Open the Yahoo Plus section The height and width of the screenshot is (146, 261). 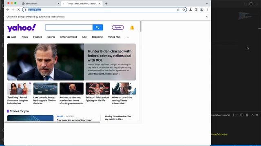(x=114, y=37)
